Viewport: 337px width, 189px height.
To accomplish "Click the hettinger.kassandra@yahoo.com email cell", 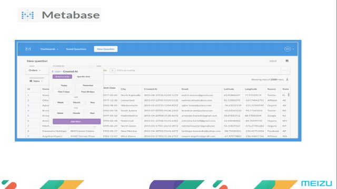I will point(201,131).
